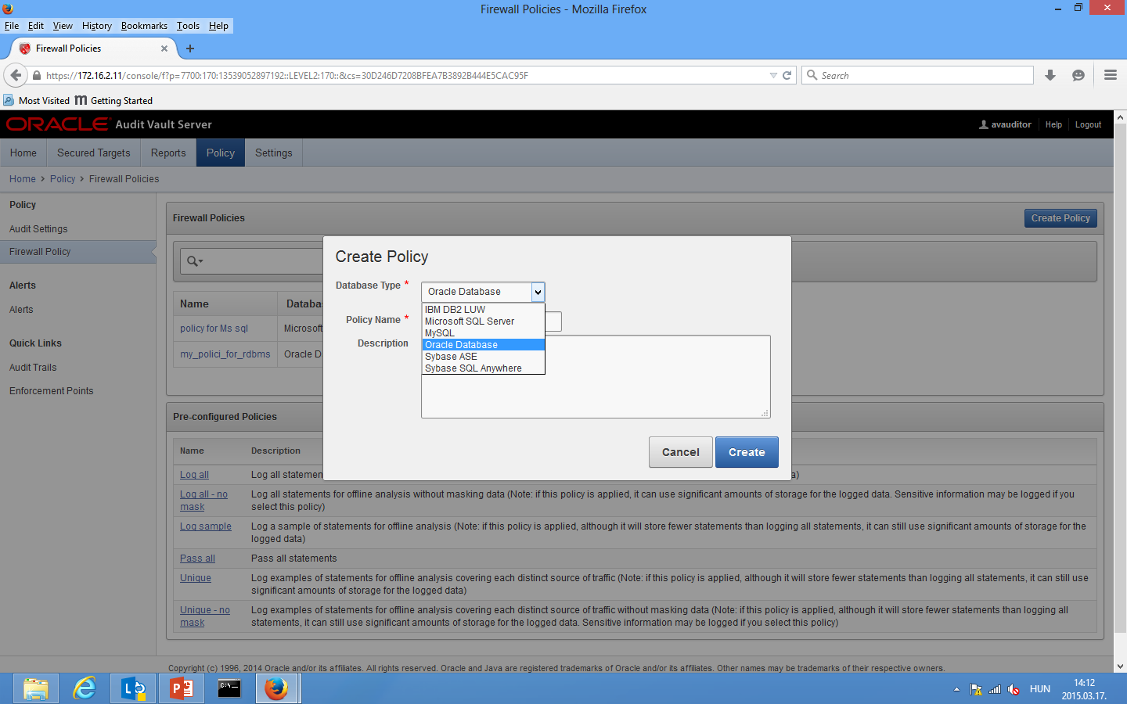Image resolution: width=1127 pixels, height=704 pixels.
Task: Launch Internet Explorer from the taskbar
Action: [84, 688]
